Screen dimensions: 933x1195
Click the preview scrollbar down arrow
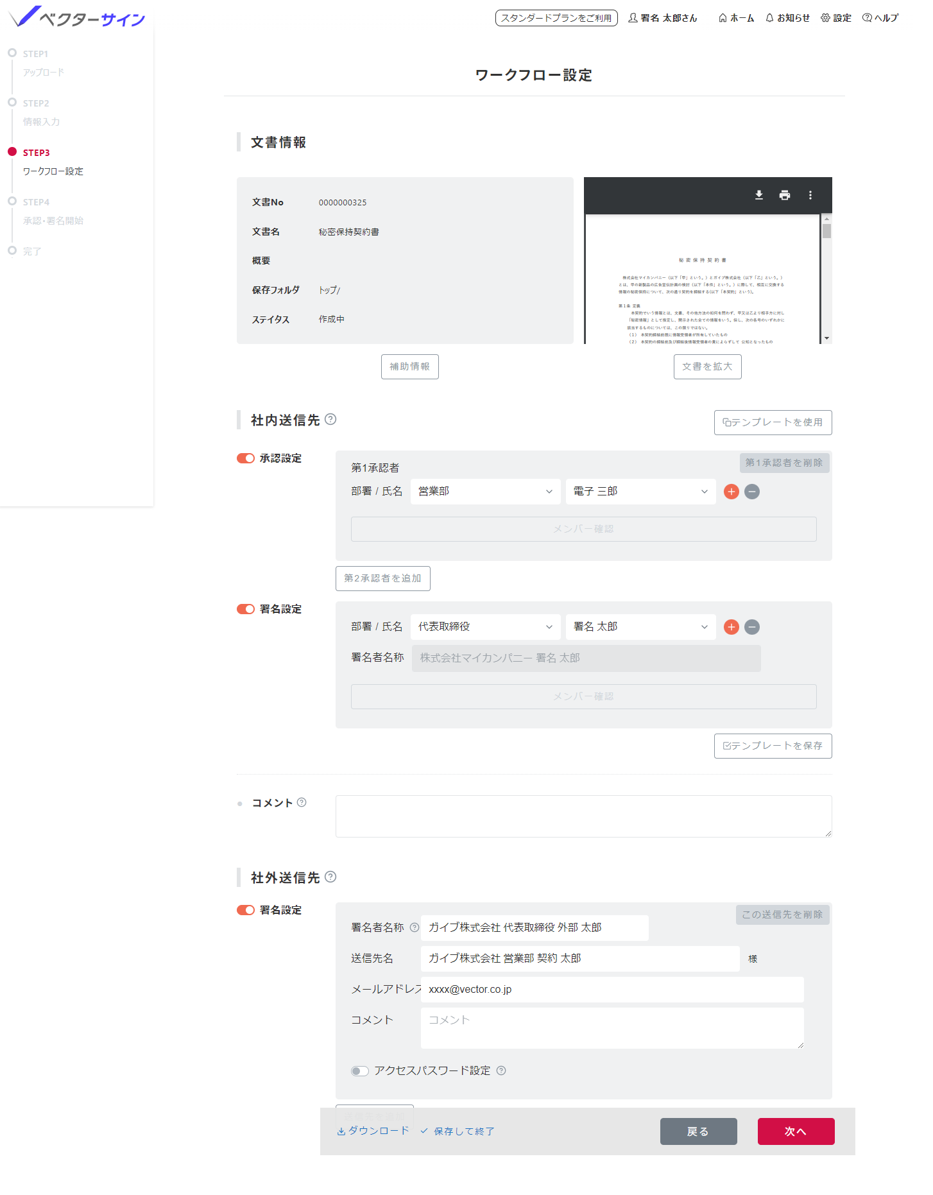tap(827, 338)
